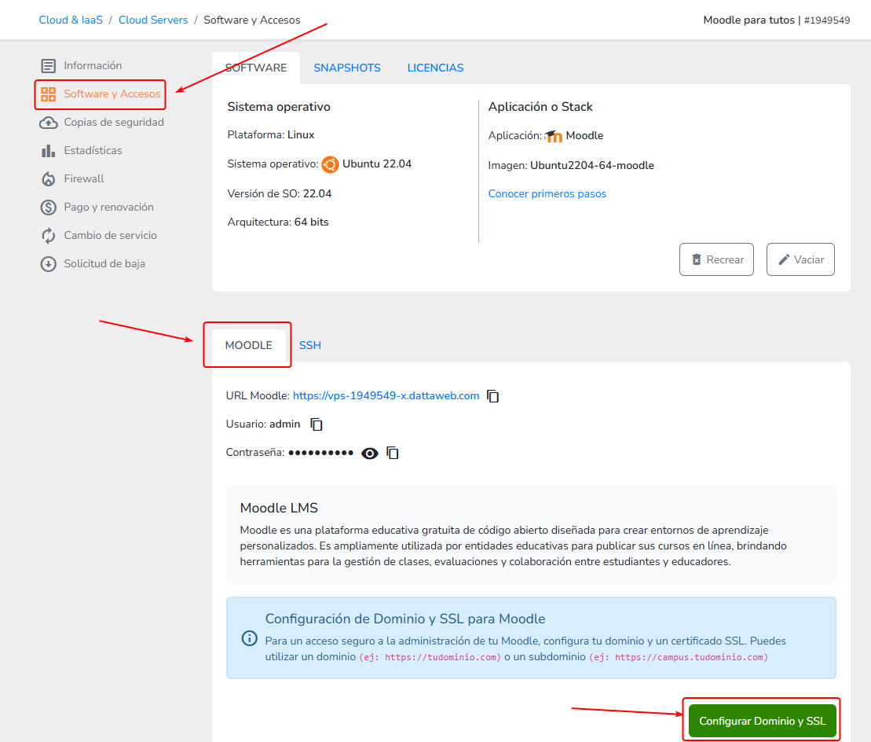Click the Recrear button
This screenshot has height=742, width=871.
[x=716, y=259]
